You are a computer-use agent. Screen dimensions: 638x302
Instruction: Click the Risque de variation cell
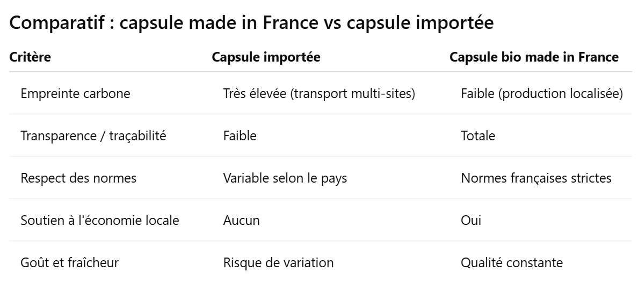[278, 262]
